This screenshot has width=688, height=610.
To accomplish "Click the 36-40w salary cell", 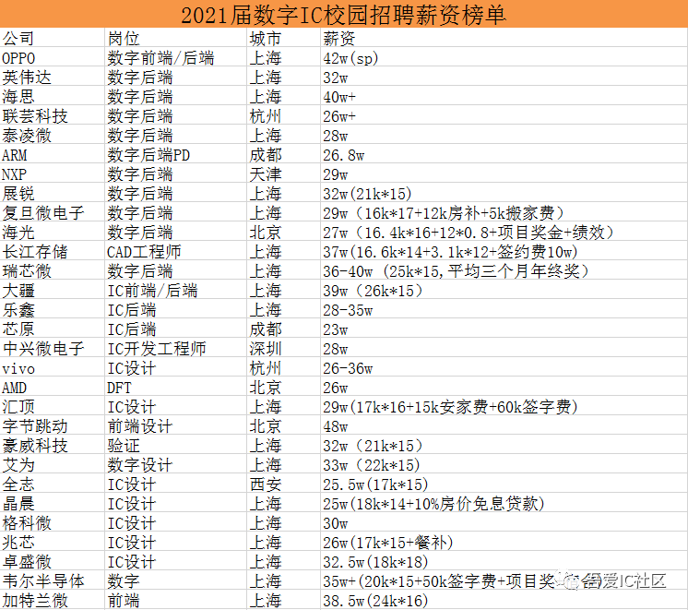I will pos(504,270).
